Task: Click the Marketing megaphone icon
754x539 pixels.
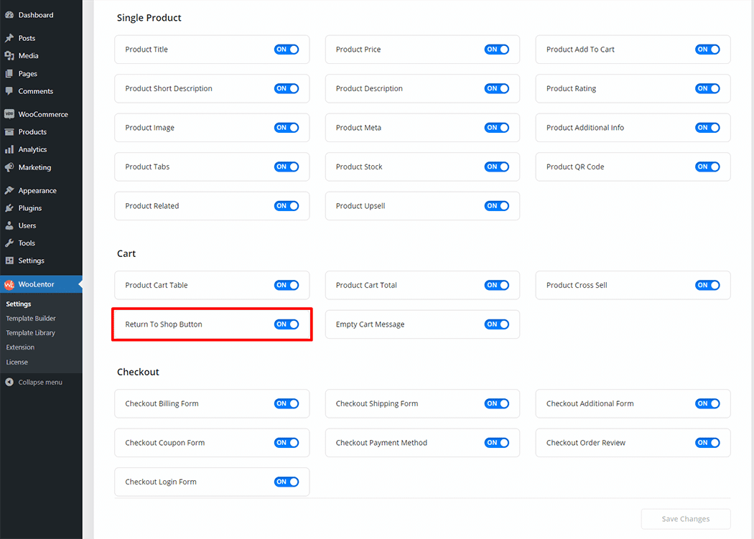Action: coord(9,167)
